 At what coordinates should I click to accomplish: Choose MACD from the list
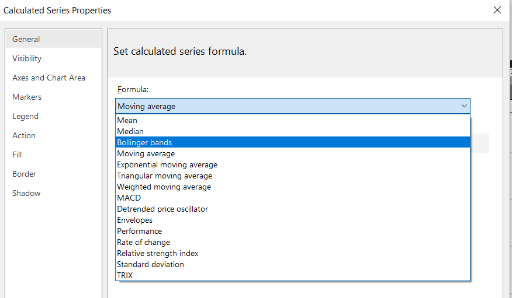129,198
